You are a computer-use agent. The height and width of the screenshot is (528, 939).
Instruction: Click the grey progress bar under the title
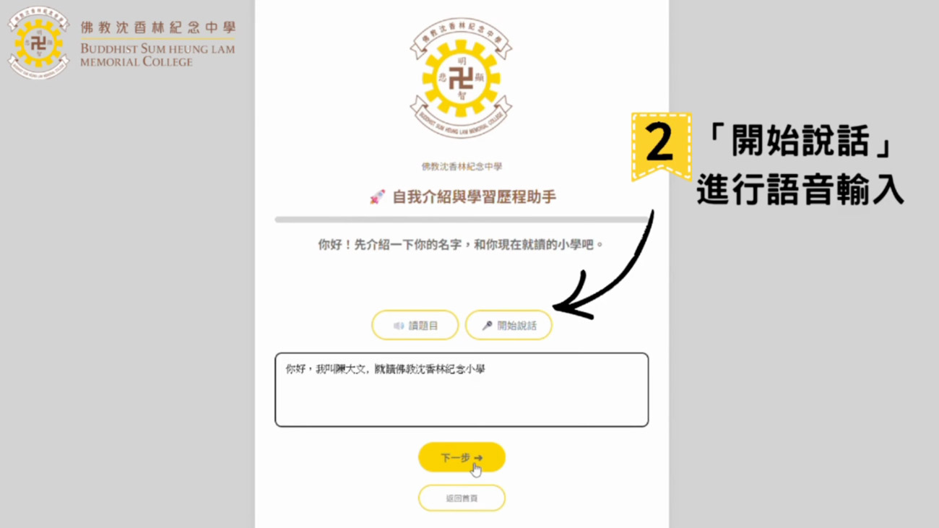coord(462,219)
